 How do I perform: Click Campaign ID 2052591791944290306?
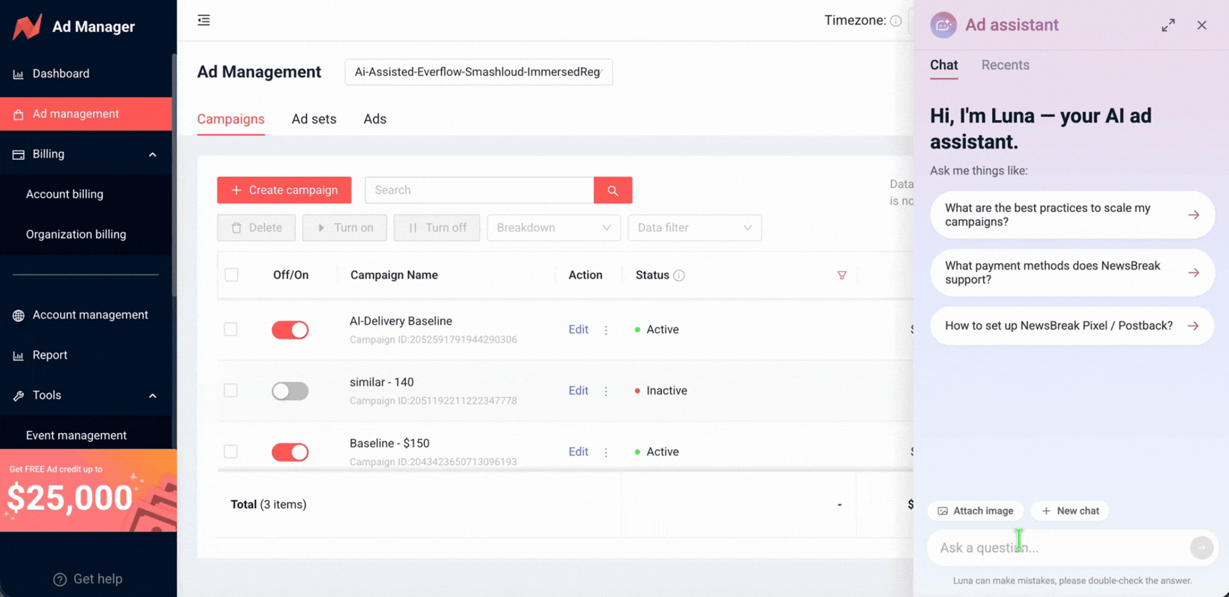click(433, 340)
